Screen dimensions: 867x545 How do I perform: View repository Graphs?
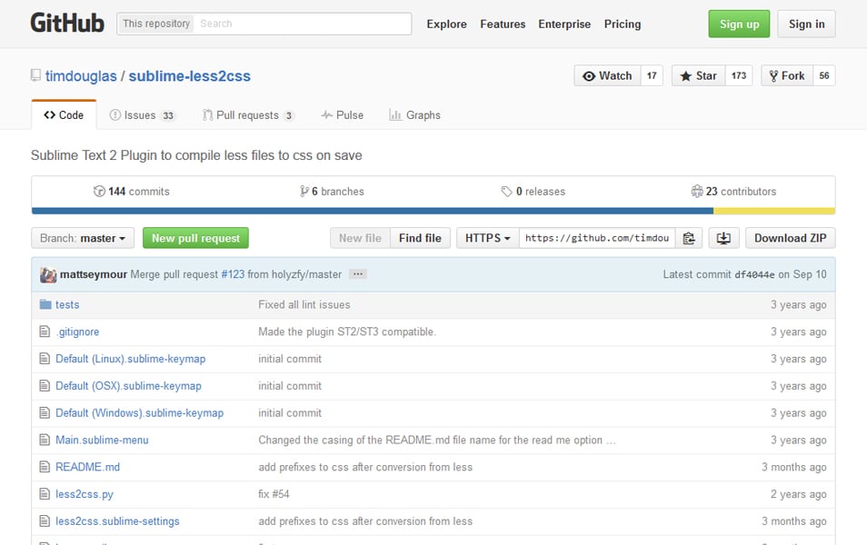414,114
